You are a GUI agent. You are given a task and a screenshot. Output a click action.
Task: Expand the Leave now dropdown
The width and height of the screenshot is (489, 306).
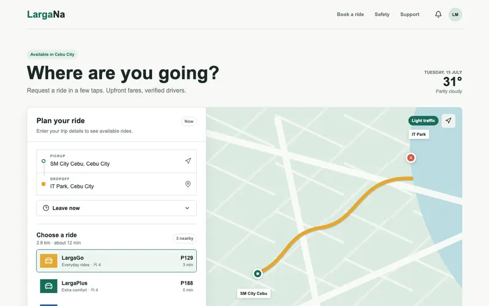point(116,208)
